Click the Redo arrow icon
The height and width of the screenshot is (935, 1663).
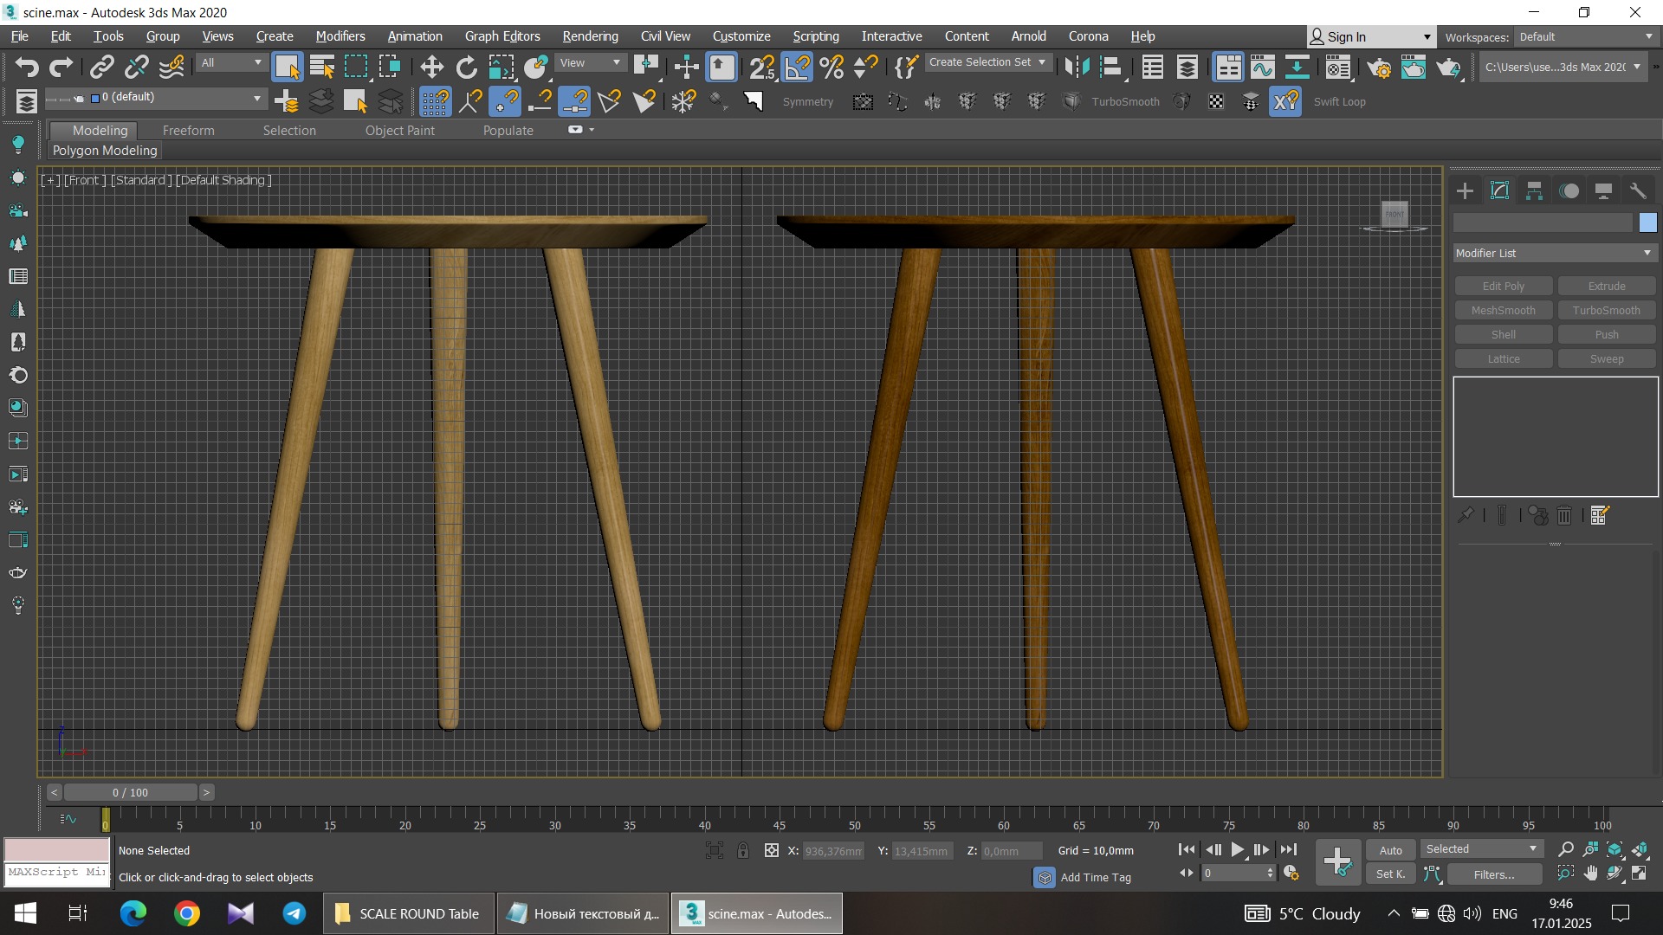61,67
